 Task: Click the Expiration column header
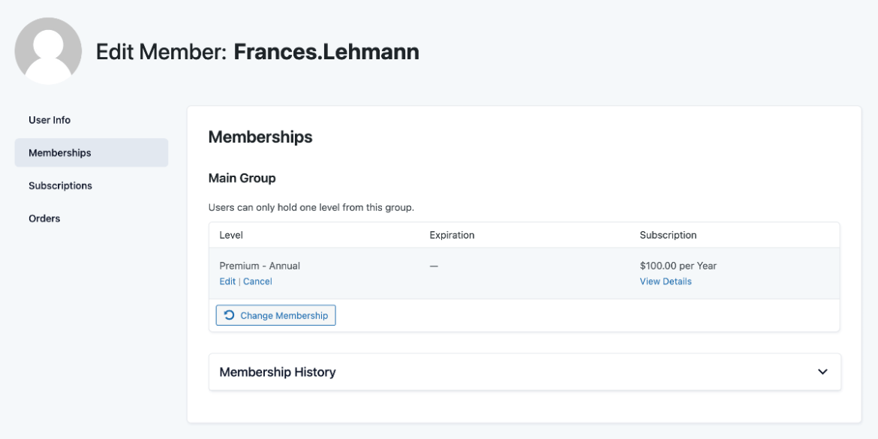point(452,235)
